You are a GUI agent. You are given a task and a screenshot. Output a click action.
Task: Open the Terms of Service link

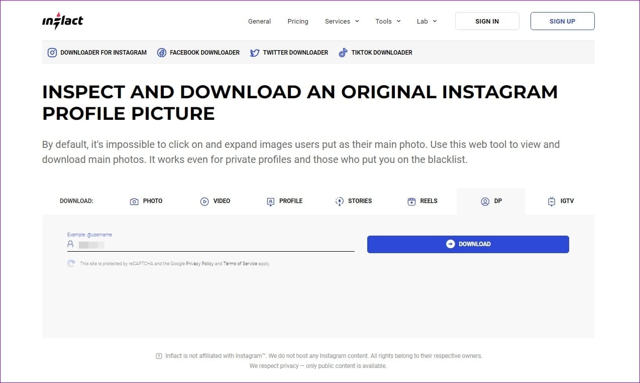point(240,264)
